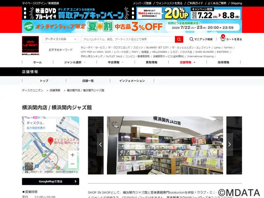Click keyword YonYon
Image resolution: width=264 pixels, height=198 pixels.
tap(228, 48)
